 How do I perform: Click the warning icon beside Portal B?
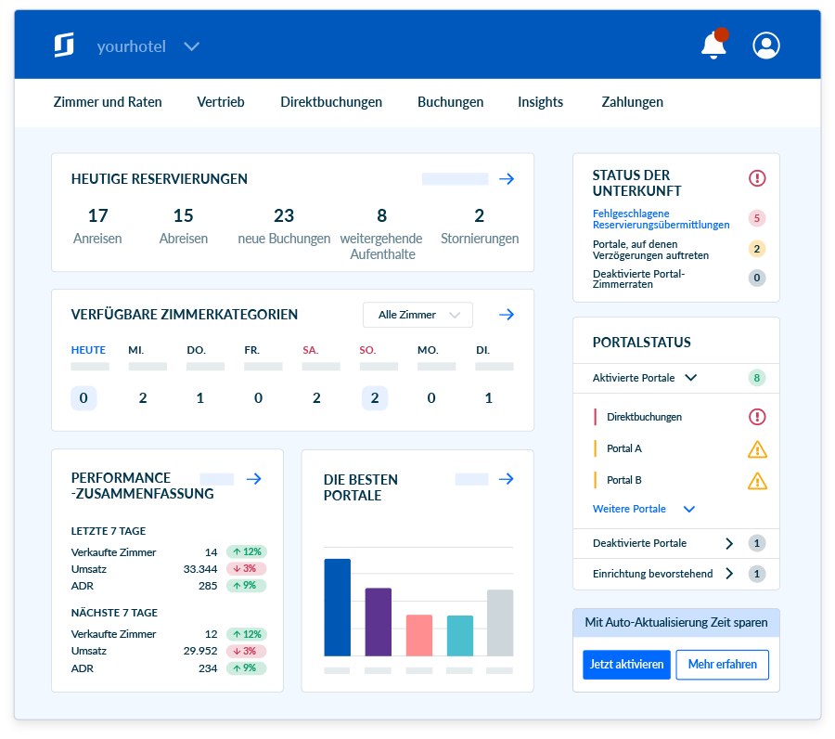tap(757, 480)
